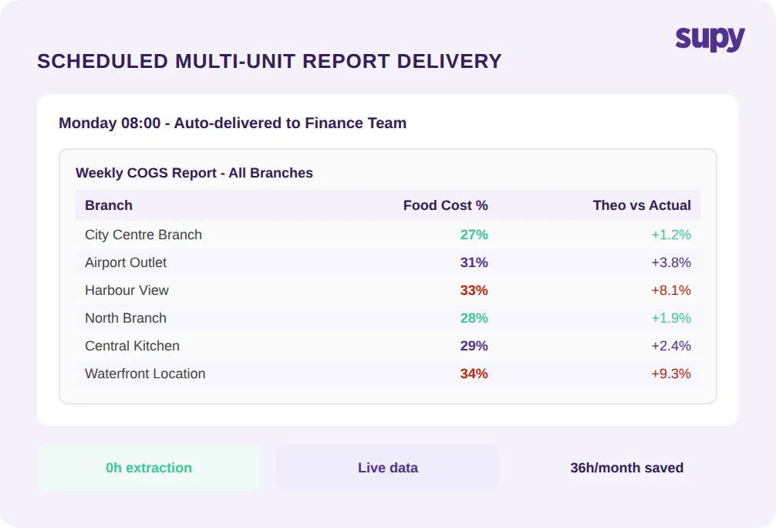Select the +1.9% variance value

click(x=671, y=318)
